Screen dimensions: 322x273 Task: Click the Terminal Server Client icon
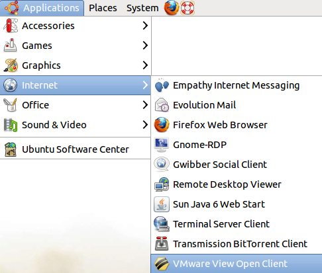pos(162,224)
